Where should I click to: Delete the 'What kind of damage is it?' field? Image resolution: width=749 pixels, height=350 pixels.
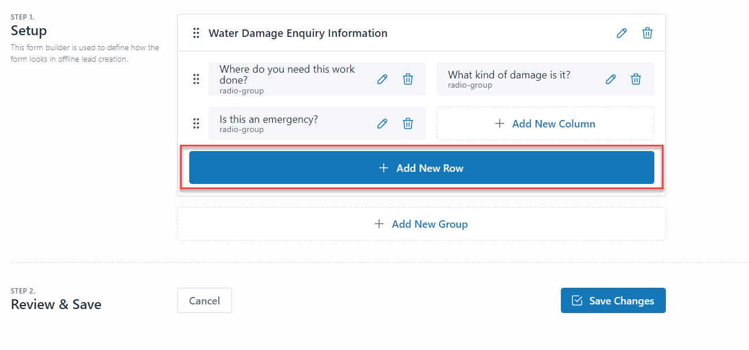tap(635, 78)
